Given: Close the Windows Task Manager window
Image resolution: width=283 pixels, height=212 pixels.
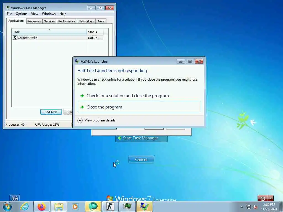Looking at the screenshot, I should point(109,8).
